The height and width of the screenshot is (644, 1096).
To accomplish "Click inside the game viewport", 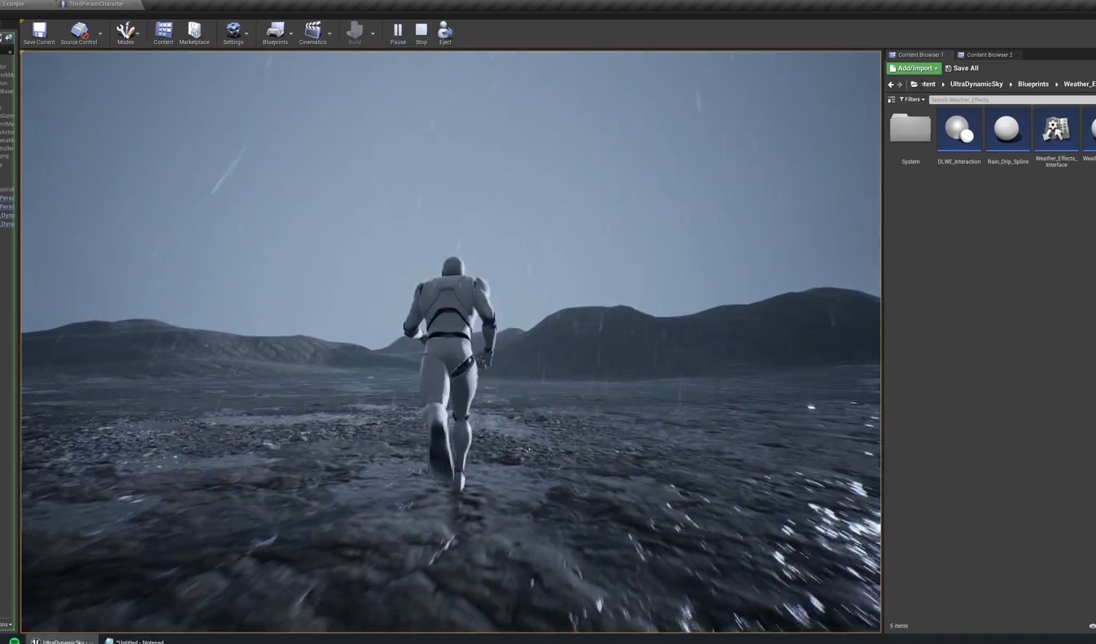I will tap(451, 341).
